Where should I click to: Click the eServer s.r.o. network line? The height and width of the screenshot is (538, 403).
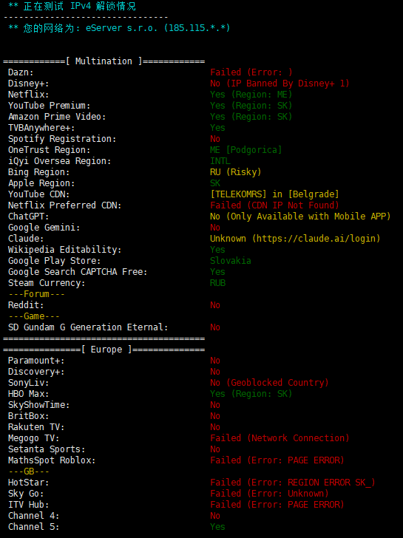tap(119, 28)
